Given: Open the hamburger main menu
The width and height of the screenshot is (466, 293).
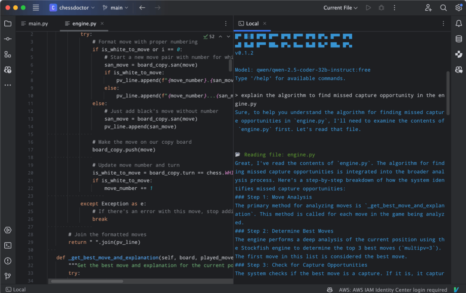Looking at the screenshot, I should [36, 7].
